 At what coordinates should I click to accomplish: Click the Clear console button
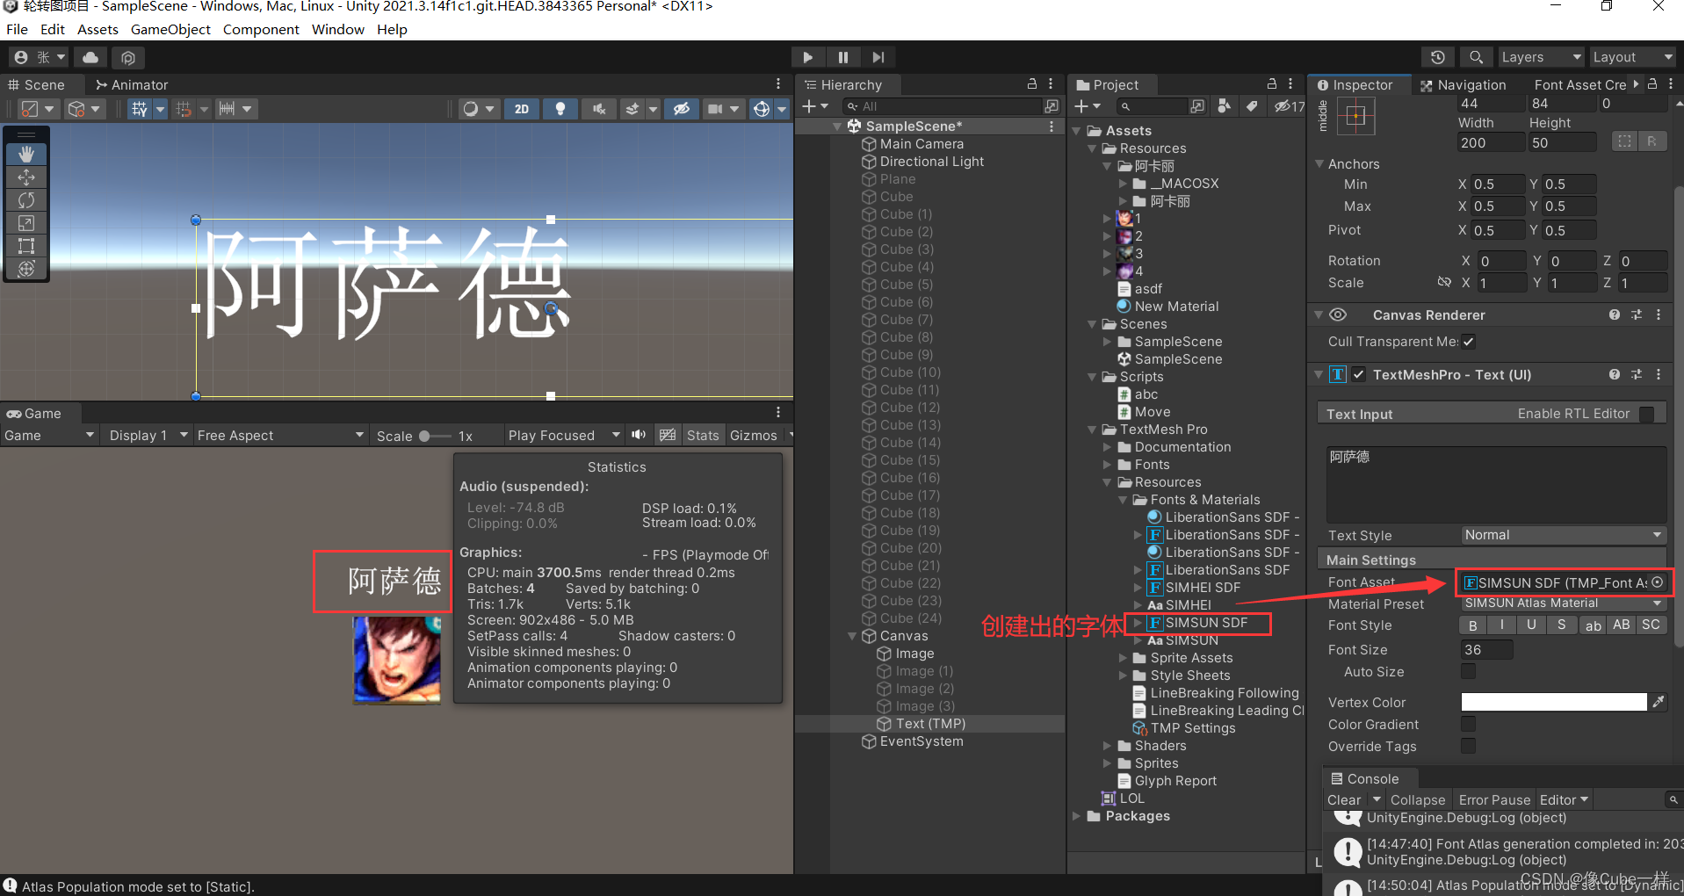click(x=1344, y=799)
